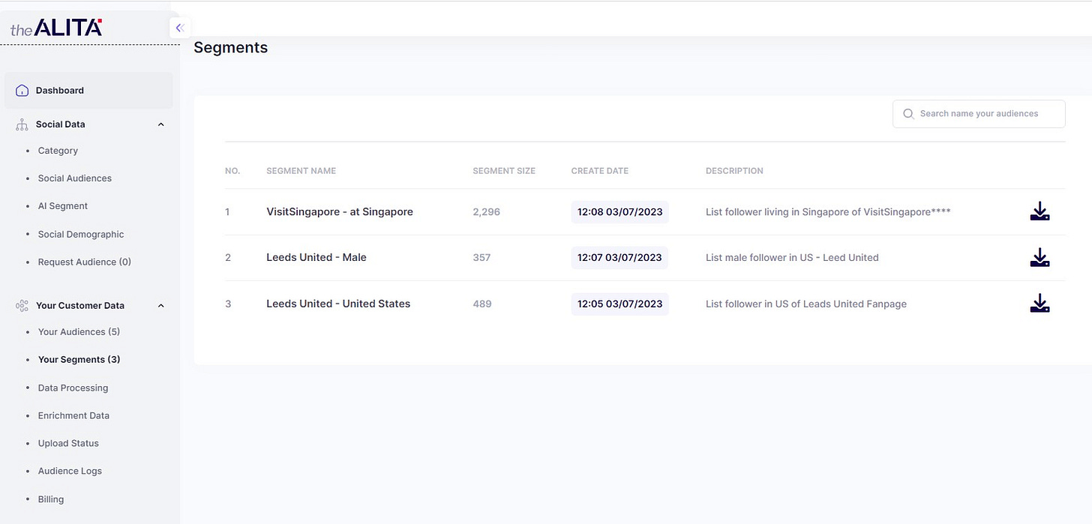This screenshot has height=524, width=1092.
Task: Download the VisitSingapore - at Singapore segment
Action: coord(1039,211)
